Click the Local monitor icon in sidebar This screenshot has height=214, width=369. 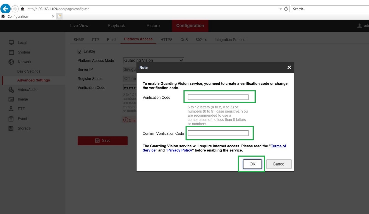pyautogui.click(x=11, y=42)
